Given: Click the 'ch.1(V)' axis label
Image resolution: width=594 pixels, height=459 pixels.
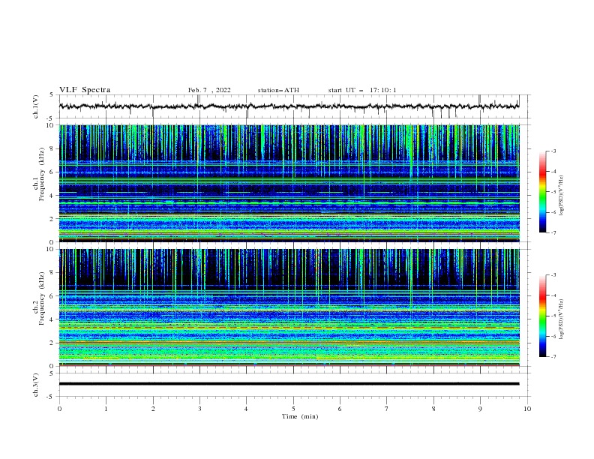Looking at the screenshot, I should 36,106.
